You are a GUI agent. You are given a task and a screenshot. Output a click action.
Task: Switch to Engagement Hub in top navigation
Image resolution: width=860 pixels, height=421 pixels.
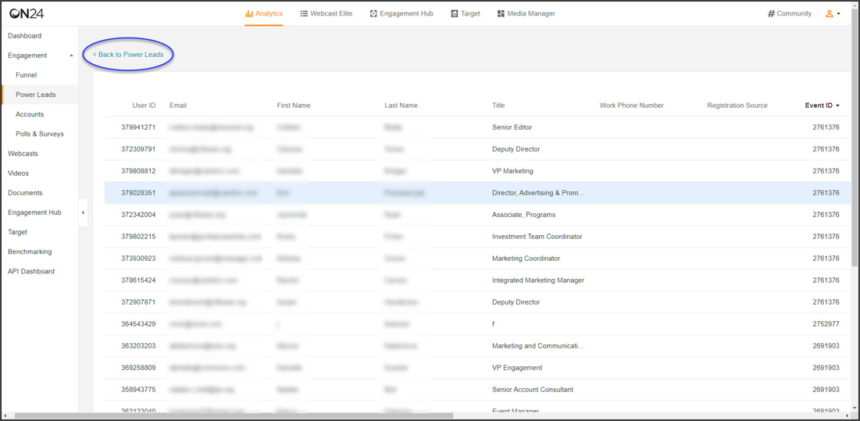(401, 14)
